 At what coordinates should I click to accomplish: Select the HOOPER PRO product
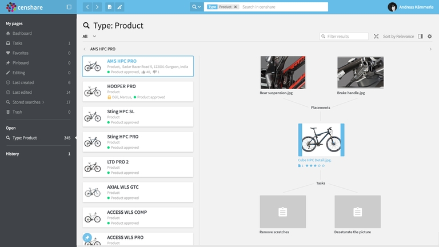138,91
